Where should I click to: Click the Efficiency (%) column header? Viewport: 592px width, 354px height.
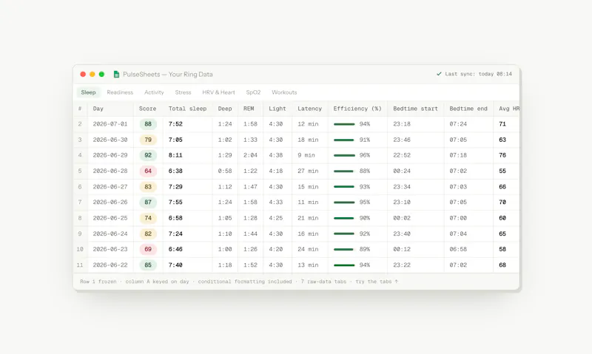[x=357, y=109]
